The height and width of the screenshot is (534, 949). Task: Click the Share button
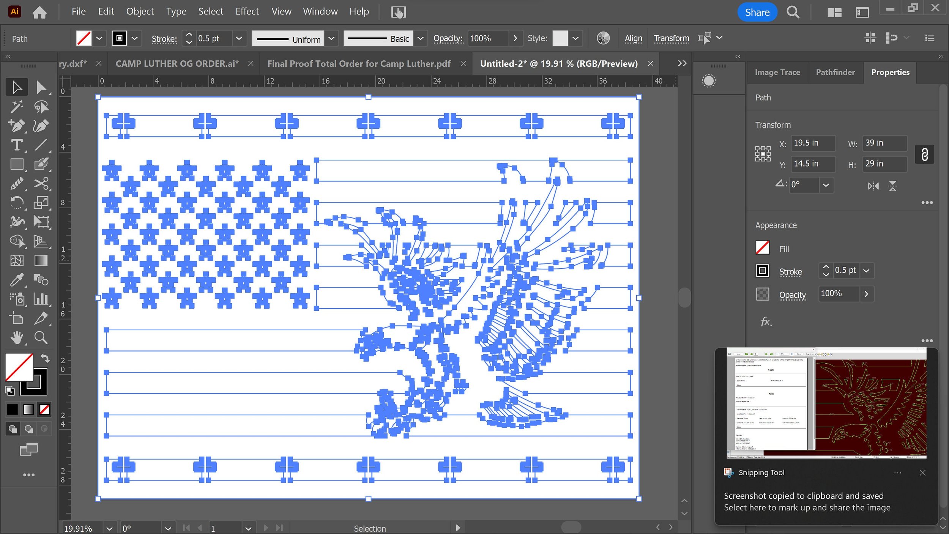point(757,12)
